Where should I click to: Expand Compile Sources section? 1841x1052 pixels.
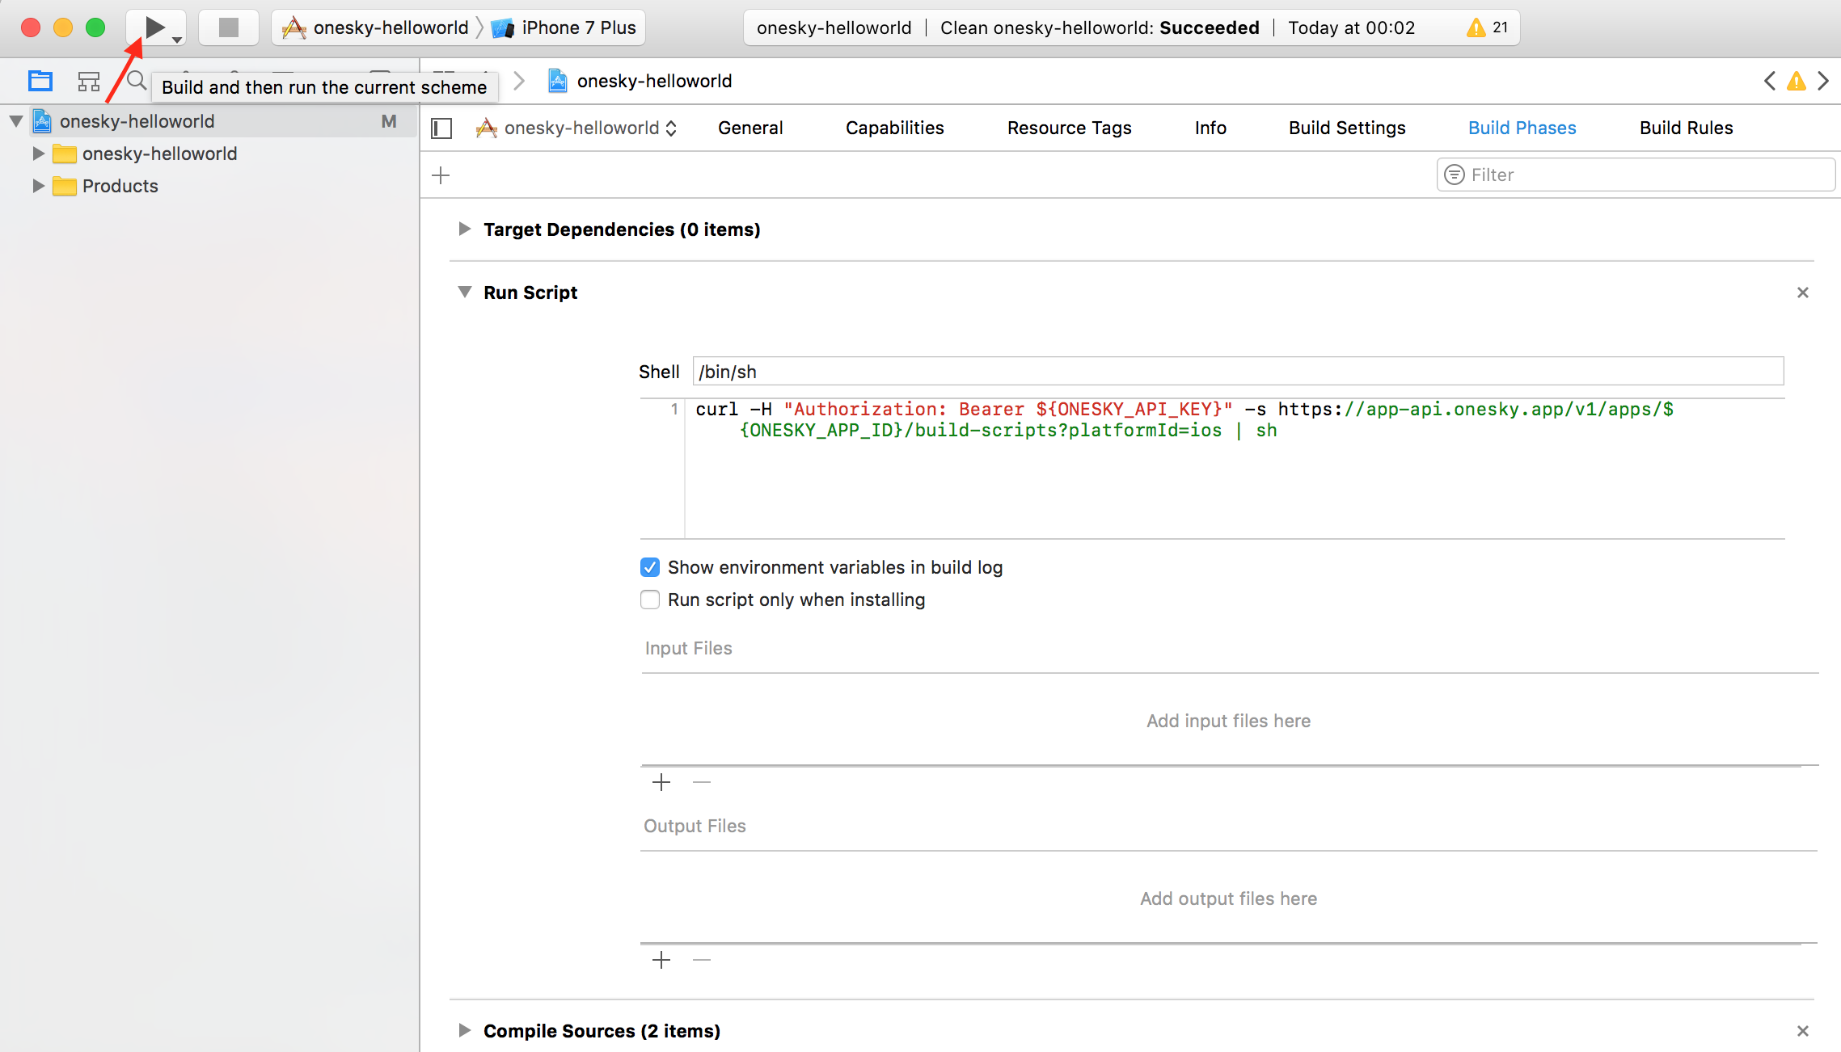coord(464,1030)
